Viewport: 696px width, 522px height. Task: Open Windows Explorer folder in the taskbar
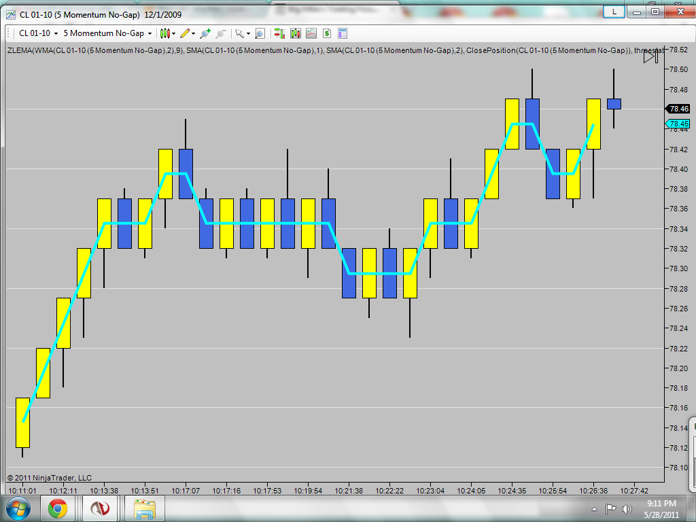point(145,508)
